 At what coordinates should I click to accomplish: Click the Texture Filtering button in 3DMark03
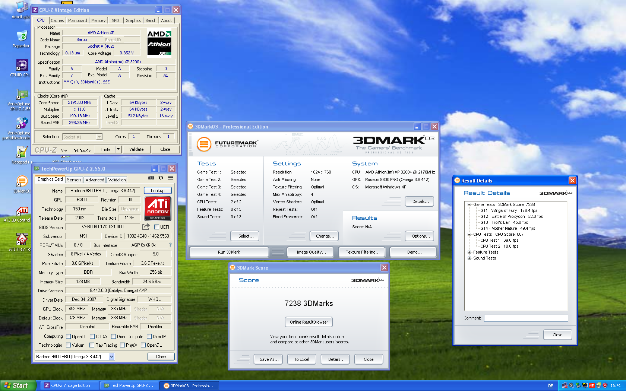(363, 252)
